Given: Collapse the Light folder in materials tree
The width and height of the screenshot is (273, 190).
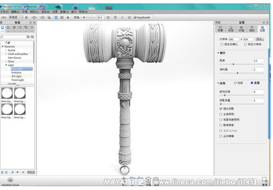Looking at the screenshot, I should point(6,65).
